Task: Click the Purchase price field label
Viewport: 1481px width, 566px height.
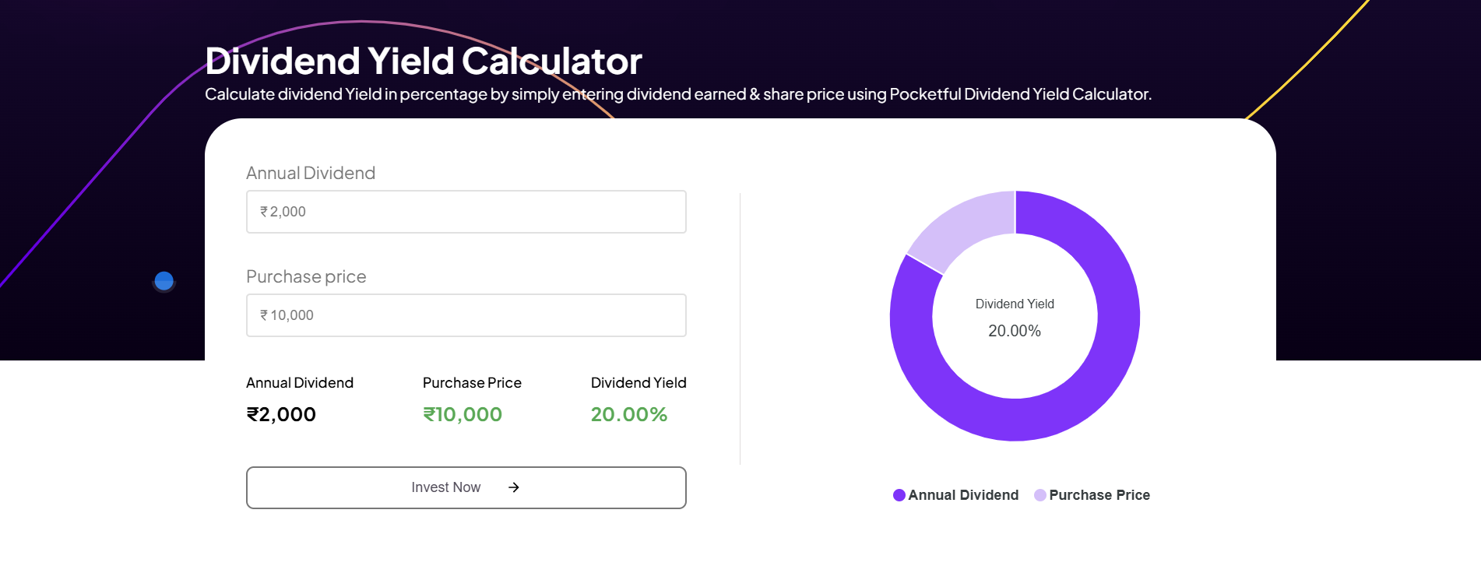Action: click(x=306, y=276)
